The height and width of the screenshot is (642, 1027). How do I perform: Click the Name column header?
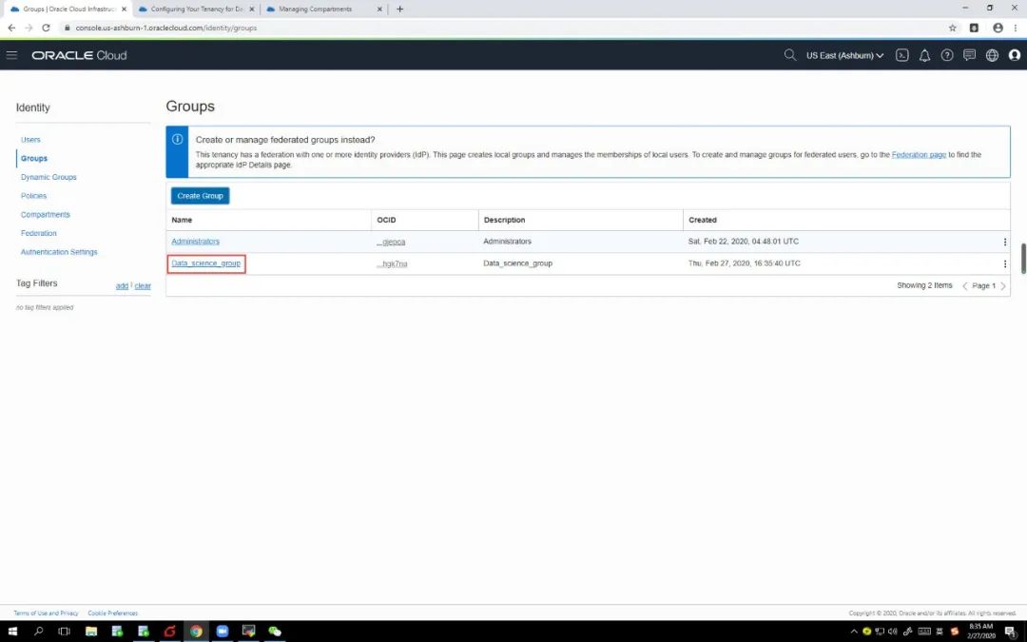[x=182, y=220]
